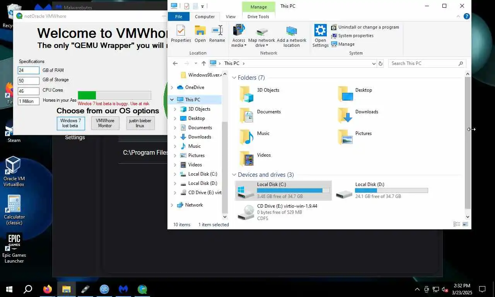The height and width of the screenshot is (297, 495).
Task: Collapse Devices and drives group
Action: pyautogui.click(x=234, y=175)
